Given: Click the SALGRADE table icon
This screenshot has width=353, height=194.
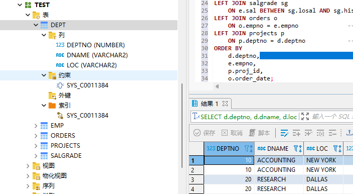Looking at the screenshot, I should coord(44,156).
